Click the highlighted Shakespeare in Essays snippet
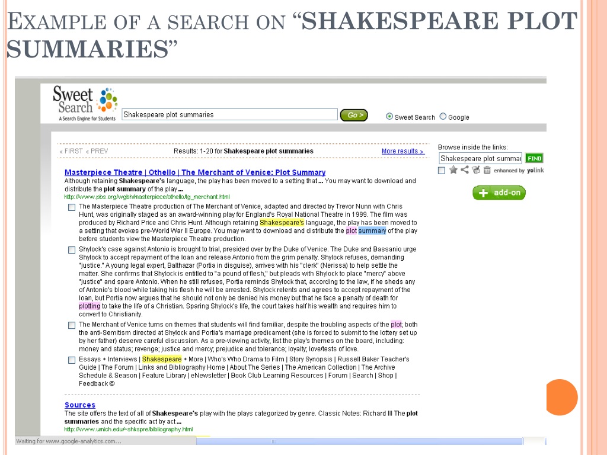 coord(162,359)
